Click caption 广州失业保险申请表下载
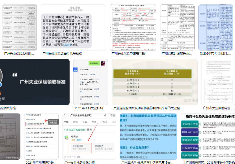Viewport: 235px width, 164px height. [x=128, y=53]
